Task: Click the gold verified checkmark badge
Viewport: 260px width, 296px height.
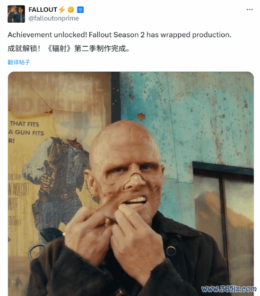Action: point(71,9)
